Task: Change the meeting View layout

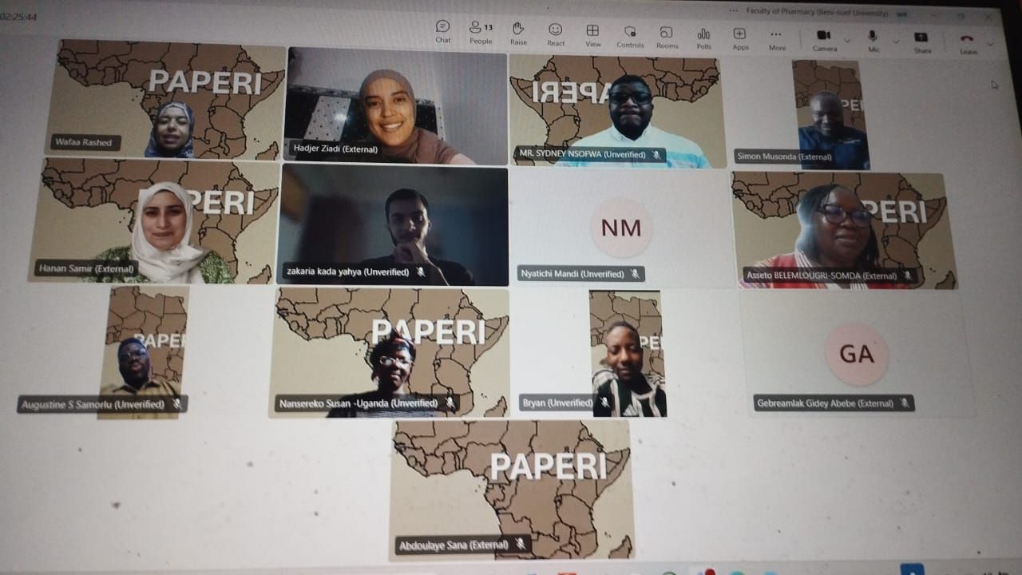Action: 592,34
